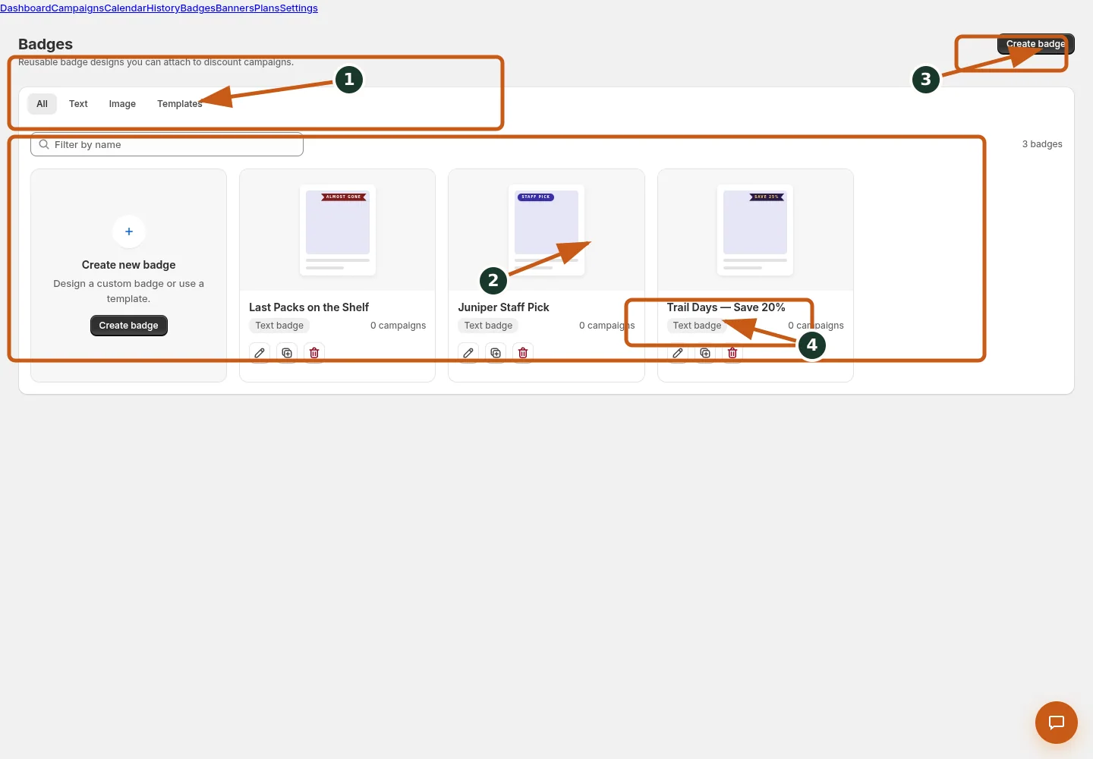This screenshot has width=1093, height=759.
Task: Switch to the Text tab
Action: [x=78, y=104]
